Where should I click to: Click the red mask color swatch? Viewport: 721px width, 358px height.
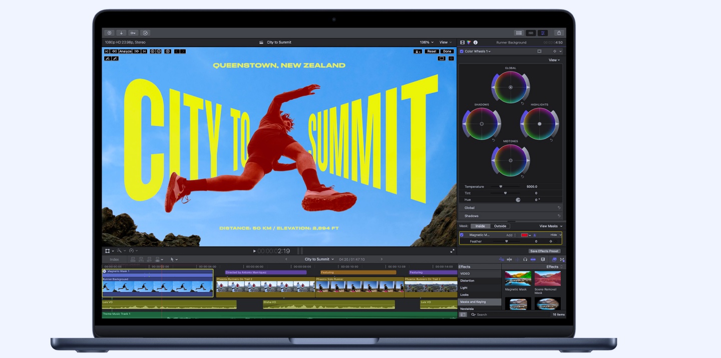[x=525, y=235]
